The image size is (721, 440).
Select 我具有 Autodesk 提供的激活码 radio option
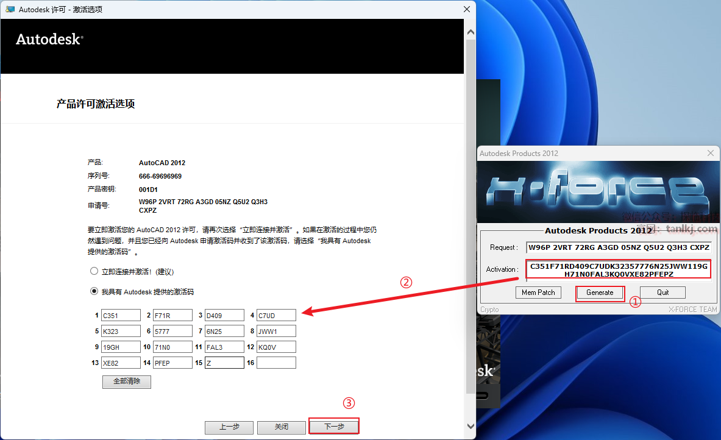pyautogui.click(x=94, y=291)
